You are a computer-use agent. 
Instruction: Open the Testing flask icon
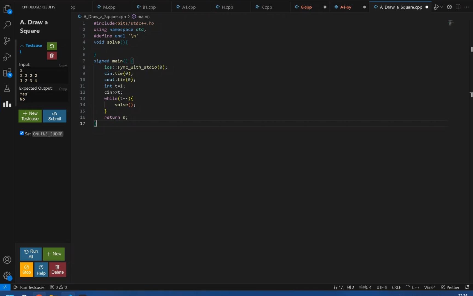coord(7,88)
